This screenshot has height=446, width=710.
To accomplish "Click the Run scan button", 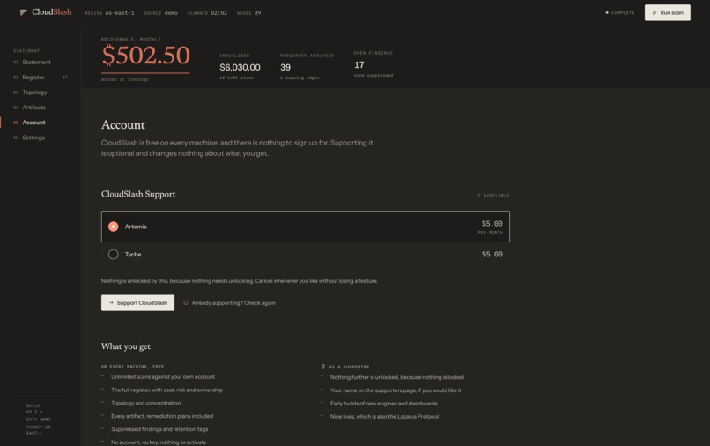I will 668,12.
